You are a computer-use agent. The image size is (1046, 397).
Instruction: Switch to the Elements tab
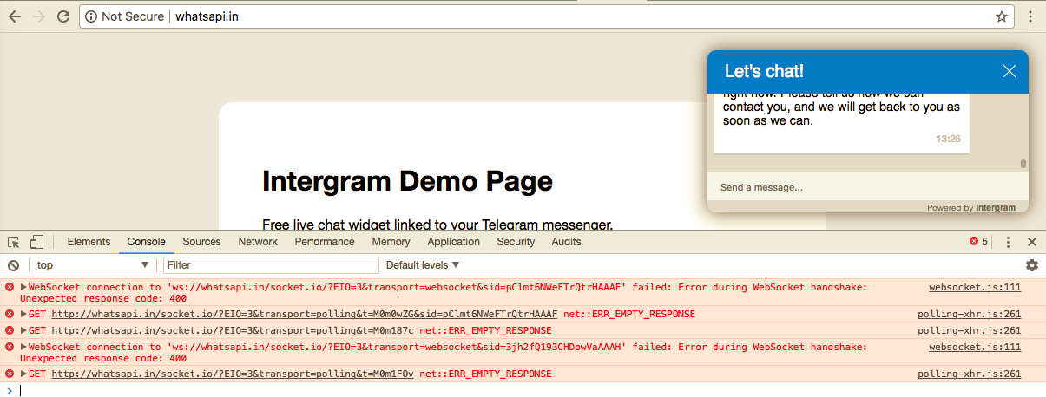(x=89, y=242)
